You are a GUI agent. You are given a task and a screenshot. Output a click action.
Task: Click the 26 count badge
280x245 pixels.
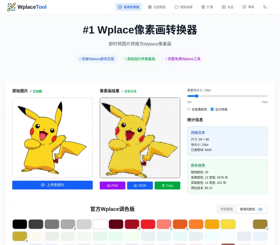[x=260, y=209]
